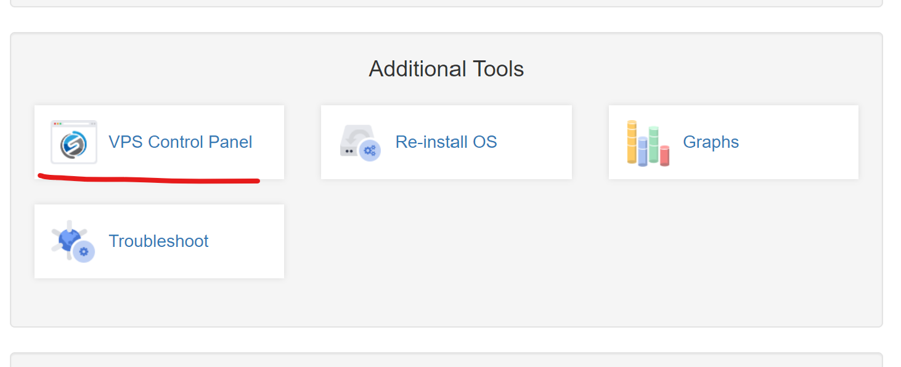901x367 pixels.
Task: Click blank right edge of VPS Control Panel tile
Action: tap(271, 142)
